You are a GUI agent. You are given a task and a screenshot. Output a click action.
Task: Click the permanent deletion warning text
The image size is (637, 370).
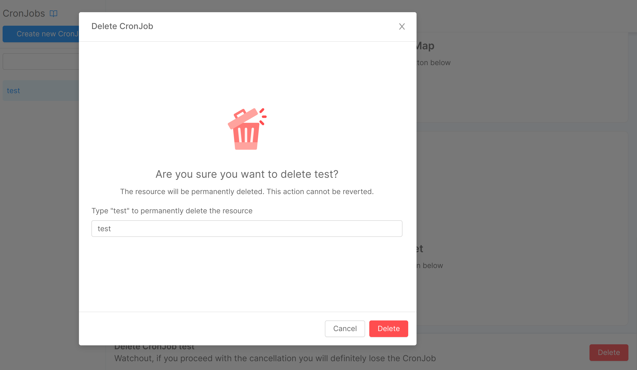[x=247, y=191]
